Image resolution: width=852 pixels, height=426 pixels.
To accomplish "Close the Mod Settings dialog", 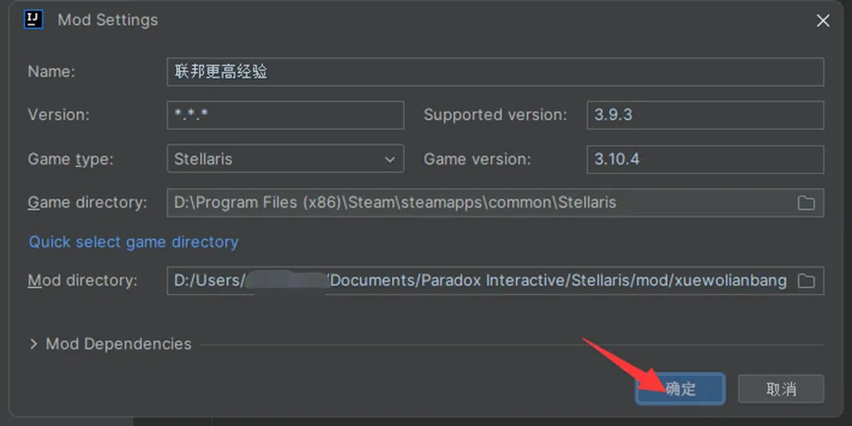I will pos(821,20).
